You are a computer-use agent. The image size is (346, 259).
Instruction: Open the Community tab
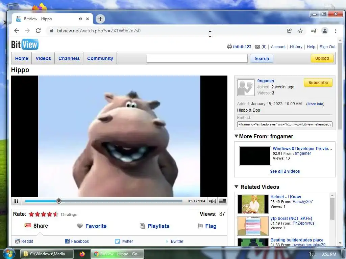click(100, 58)
